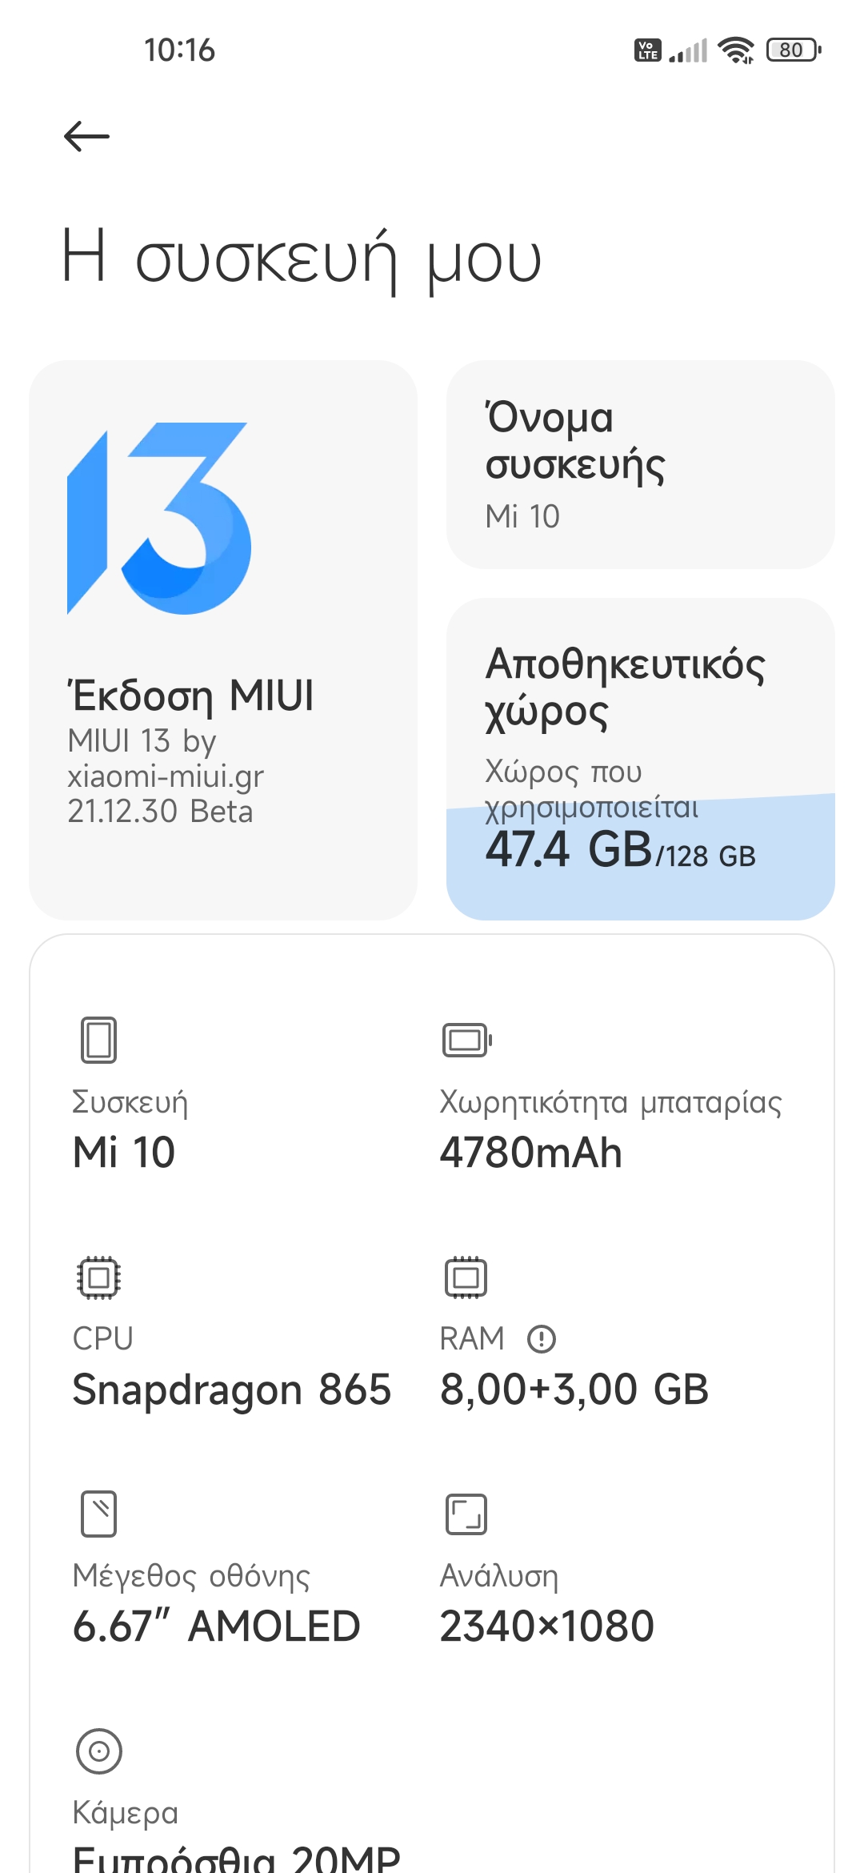
Task: Tap the Wi-Fi status bar icon
Action: (x=736, y=50)
